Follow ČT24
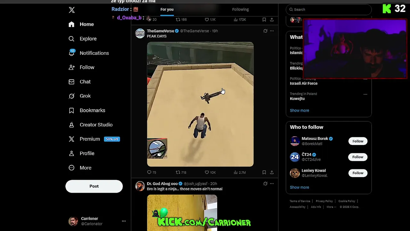Screen dimensions: 410x231 358,157
